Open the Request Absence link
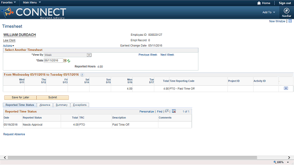 click(x=14, y=134)
